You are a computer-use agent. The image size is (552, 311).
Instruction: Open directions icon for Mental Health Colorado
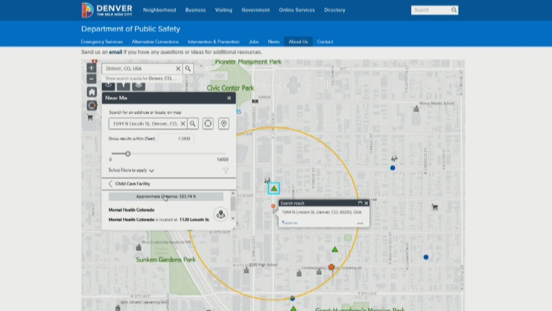[x=220, y=214]
